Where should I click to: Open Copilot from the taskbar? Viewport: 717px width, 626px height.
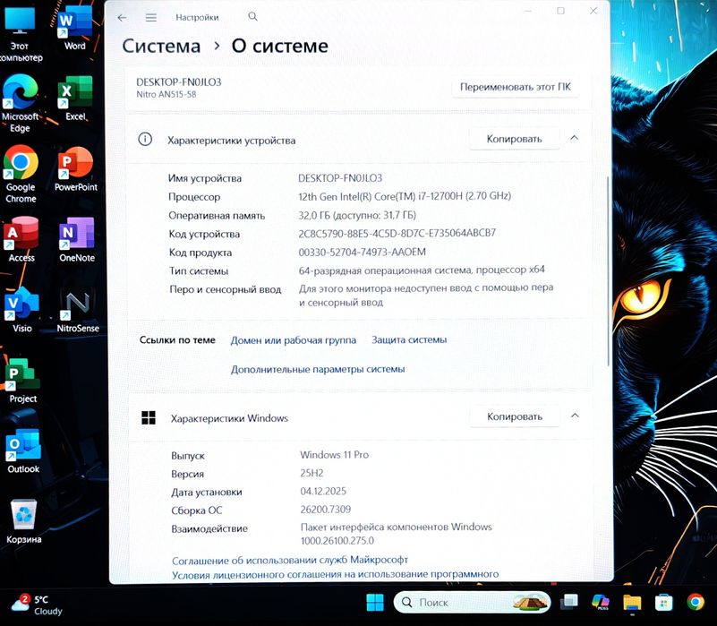(x=600, y=602)
